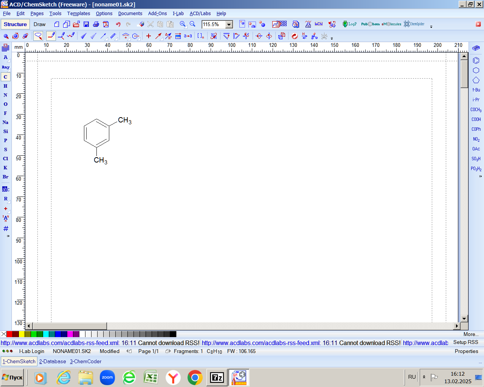Insert the COOH radical
This screenshot has width=484, height=387.
476,119
